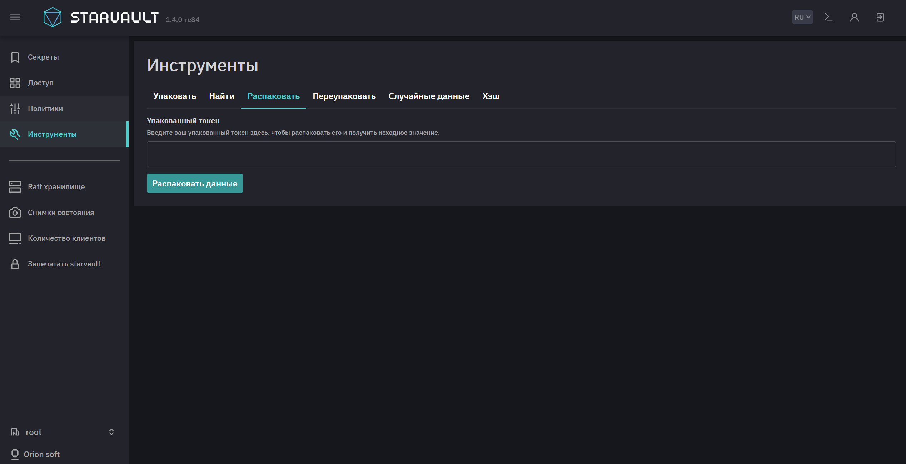Click the logout icon
The height and width of the screenshot is (464, 906).
pos(880,17)
